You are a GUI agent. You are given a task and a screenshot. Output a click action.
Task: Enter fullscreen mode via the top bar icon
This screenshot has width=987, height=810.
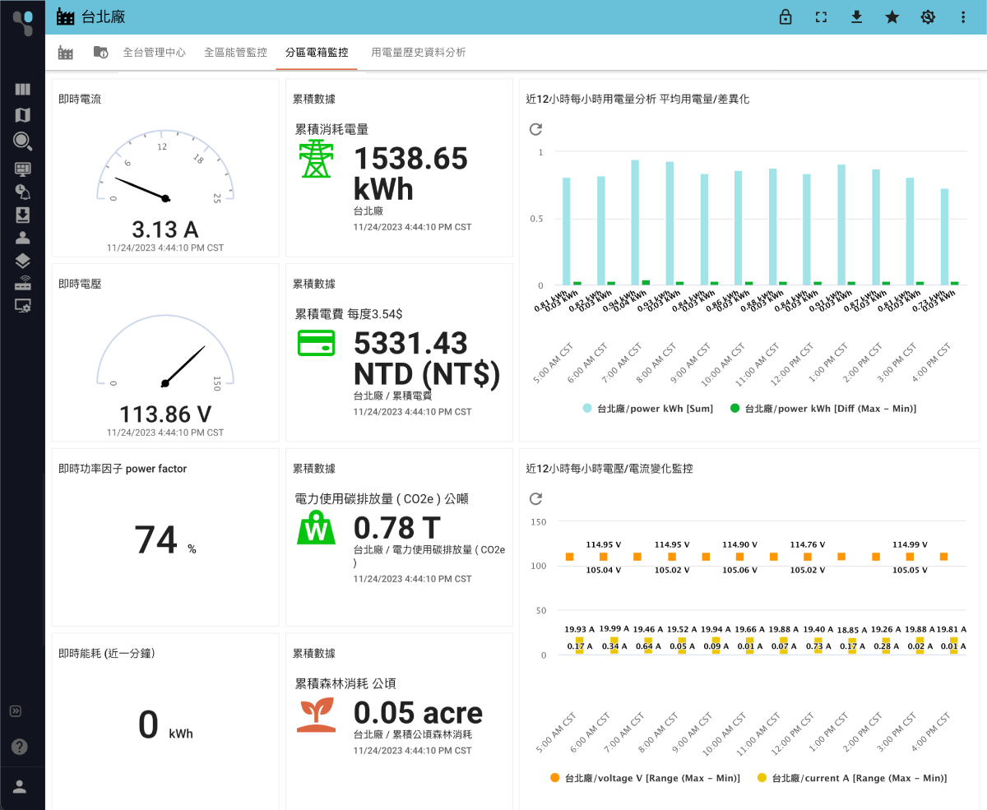pyautogui.click(x=820, y=16)
